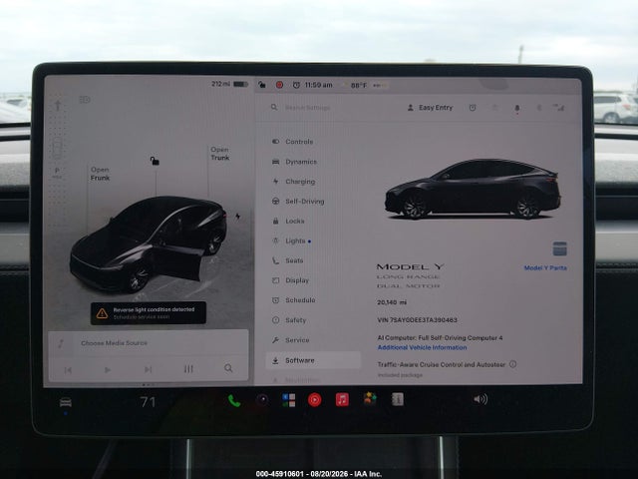Screen dimensions: 638x479
Task: Open the Manual info app icon
Action: pyautogui.click(x=398, y=399)
